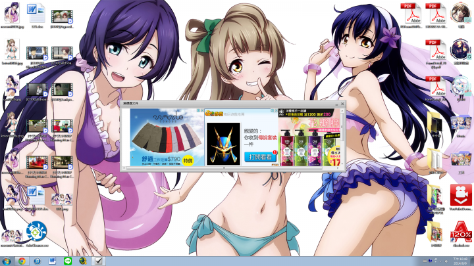The width and height of the screenshot is (474, 266).
Task: Click the horizontal scrollbar thumb in the ad window
Action: pos(224,168)
